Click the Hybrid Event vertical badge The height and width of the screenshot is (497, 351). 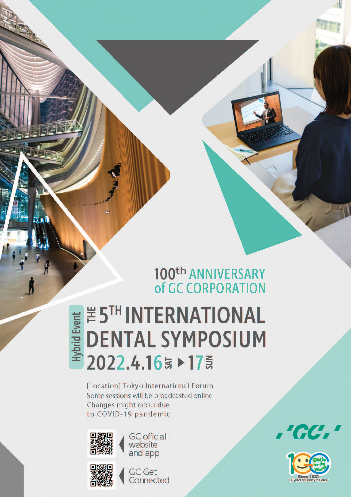pyautogui.click(x=76, y=337)
